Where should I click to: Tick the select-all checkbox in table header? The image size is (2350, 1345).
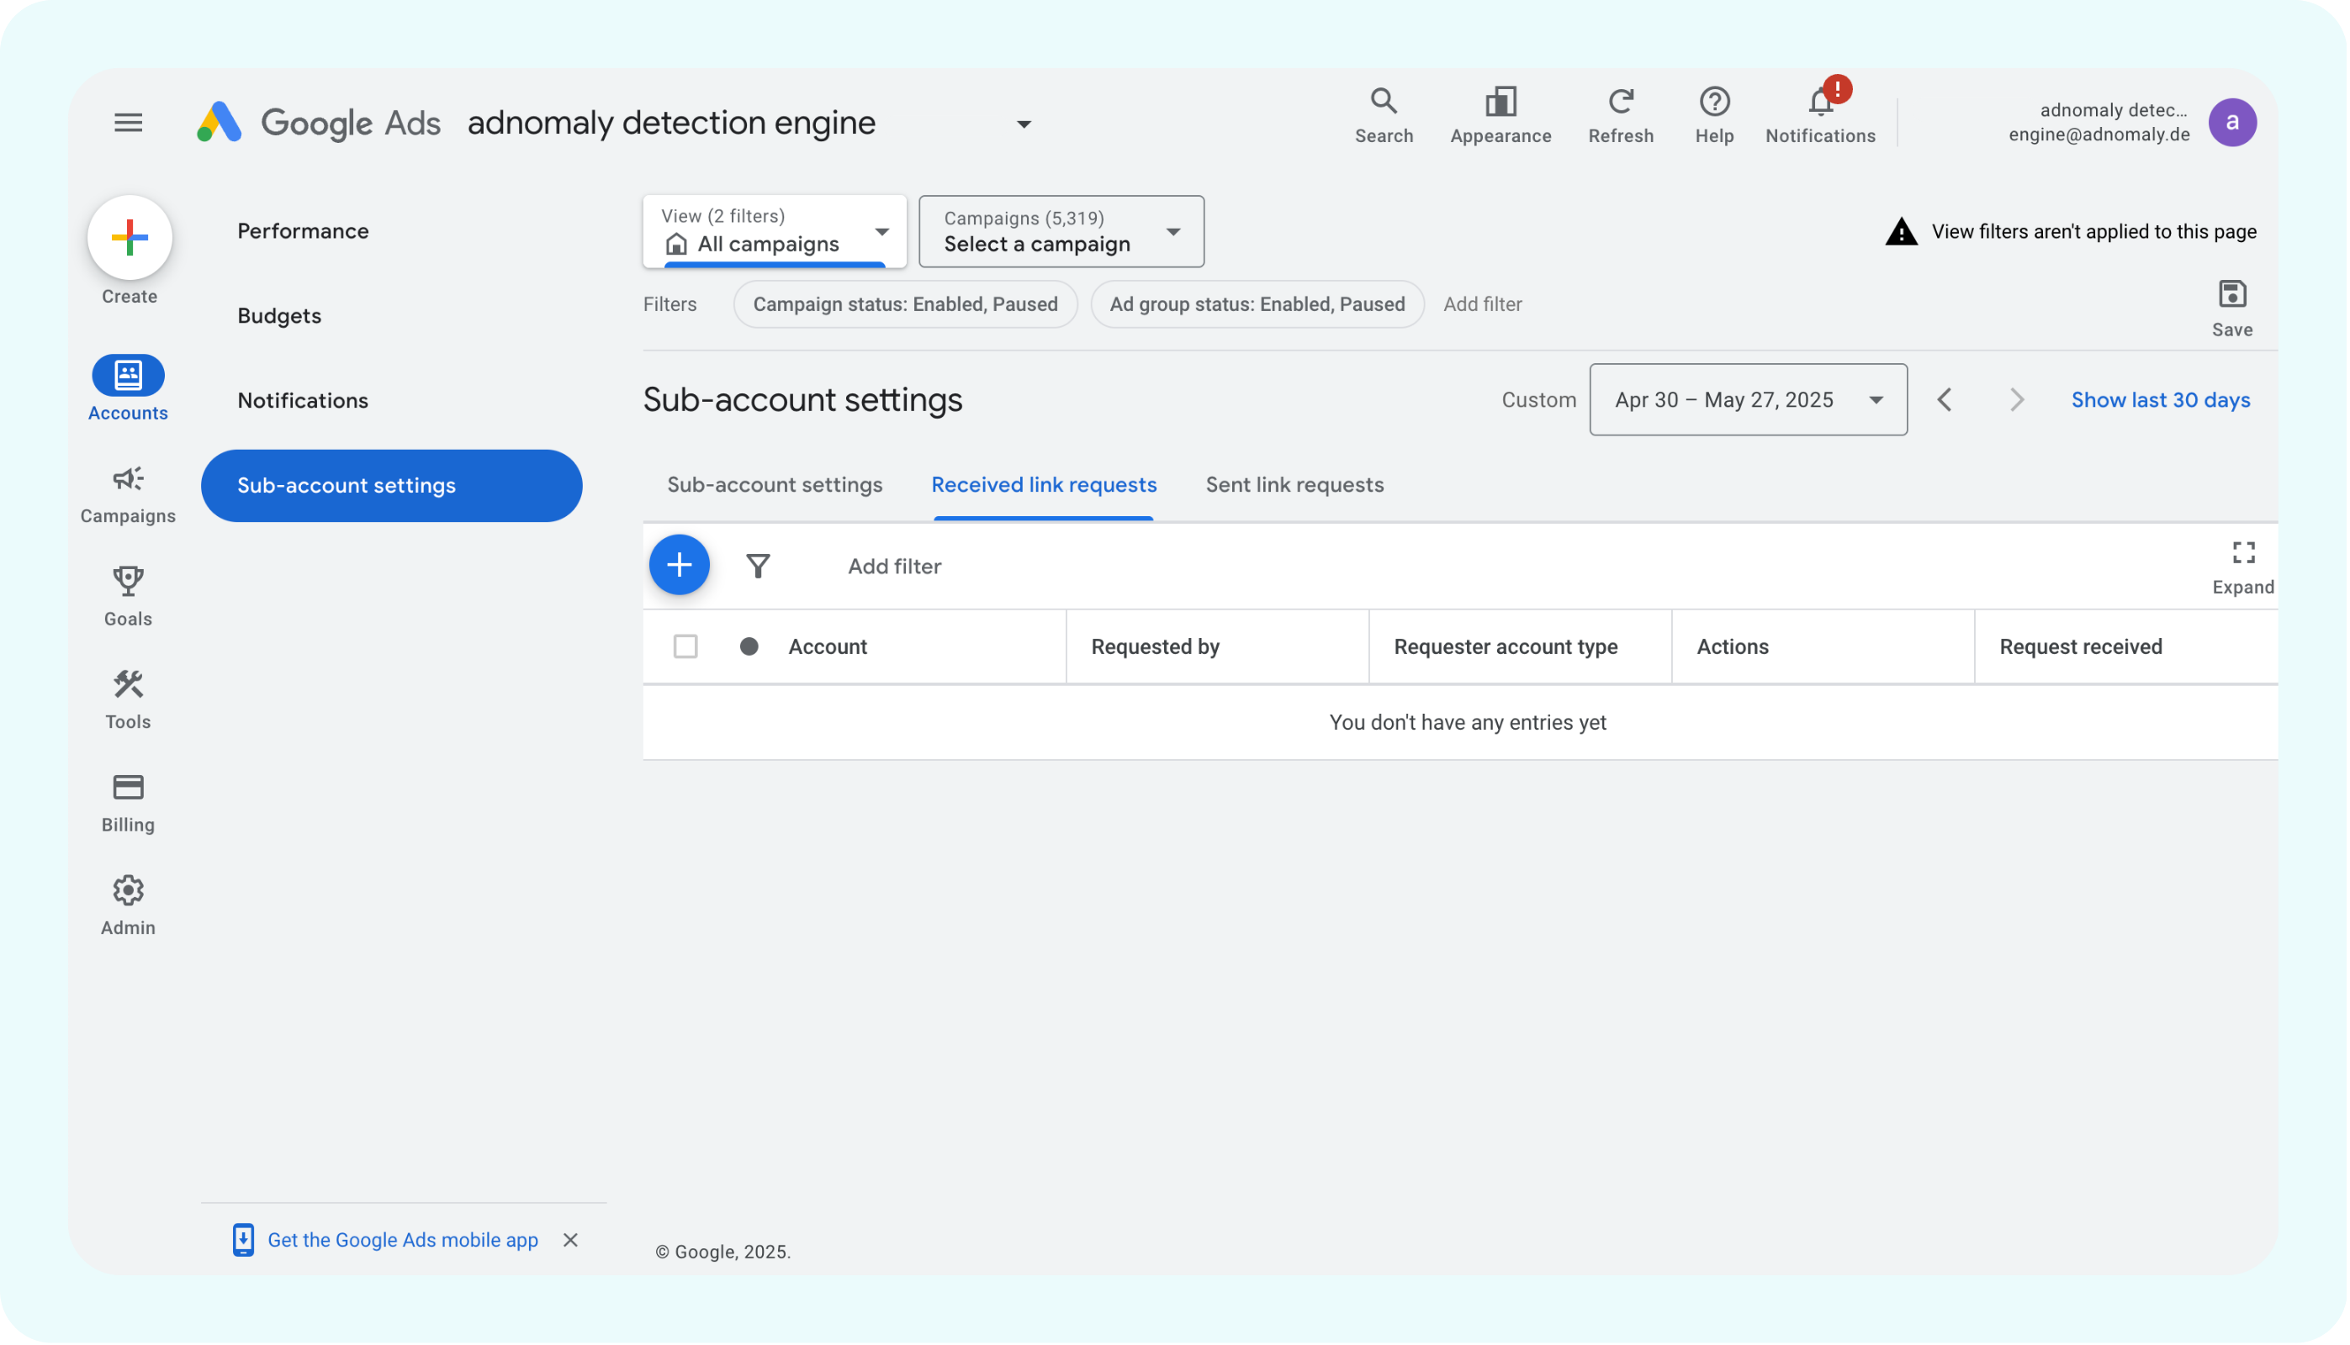[x=685, y=646]
